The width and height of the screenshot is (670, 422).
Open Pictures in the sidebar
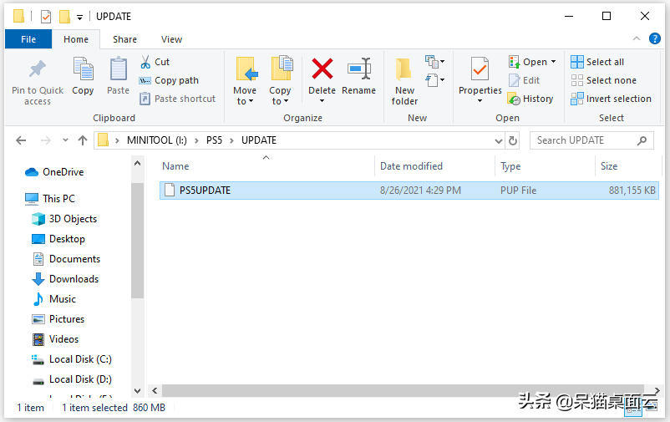[x=58, y=319]
